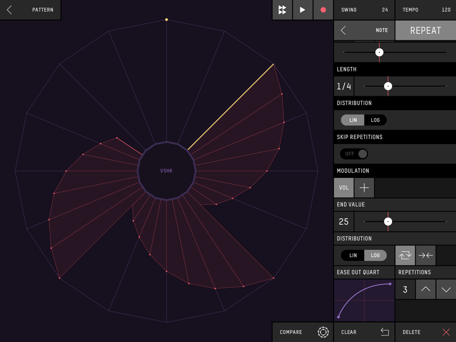The image size is (456, 342).
Task: Click the Skip Repetitions header
Action: point(359,137)
